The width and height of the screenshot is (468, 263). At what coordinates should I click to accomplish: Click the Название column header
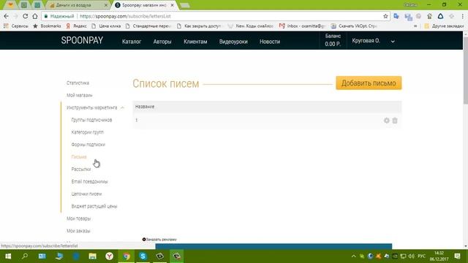[145, 107]
